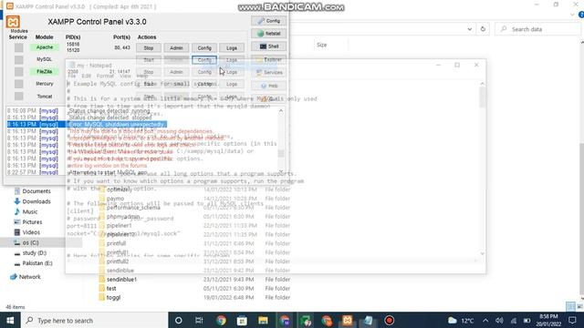Screen dimensions: 584x328
Task: Select study (D:) drive
Action: pos(35,253)
